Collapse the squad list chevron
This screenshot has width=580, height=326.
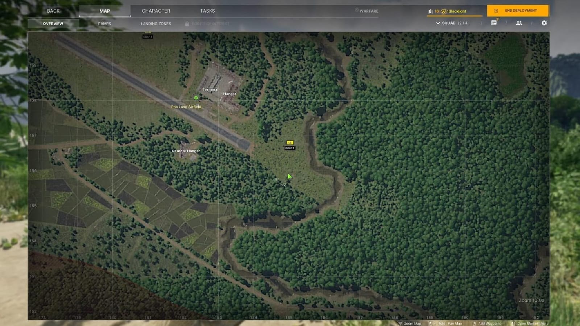click(438, 23)
